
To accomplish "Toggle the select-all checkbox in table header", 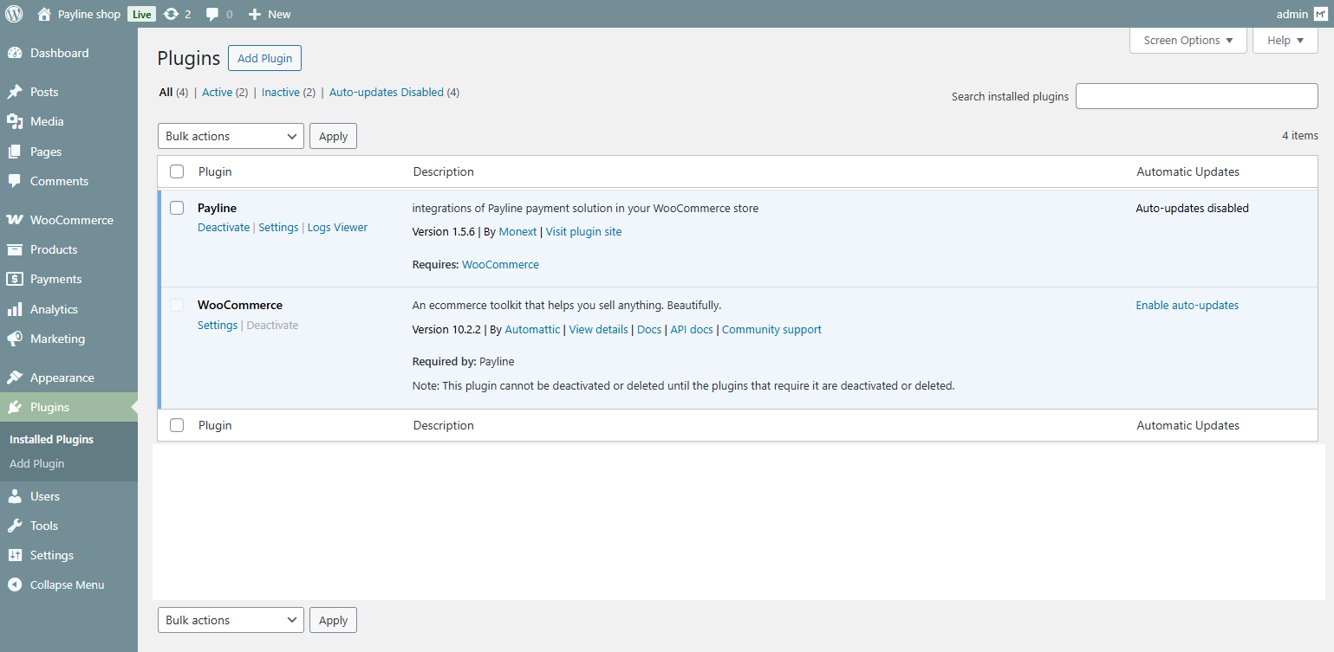I will pyautogui.click(x=177, y=171).
